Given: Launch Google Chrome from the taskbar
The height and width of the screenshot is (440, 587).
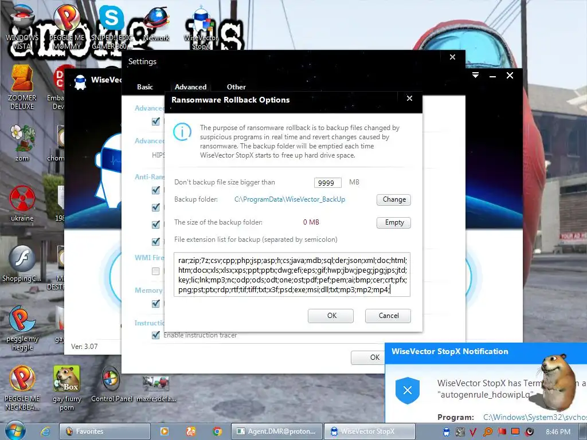Looking at the screenshot, I should point(217,431).
